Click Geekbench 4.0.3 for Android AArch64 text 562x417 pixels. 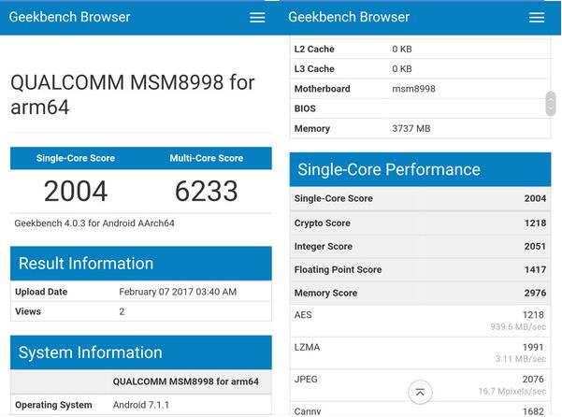(94, 223)
